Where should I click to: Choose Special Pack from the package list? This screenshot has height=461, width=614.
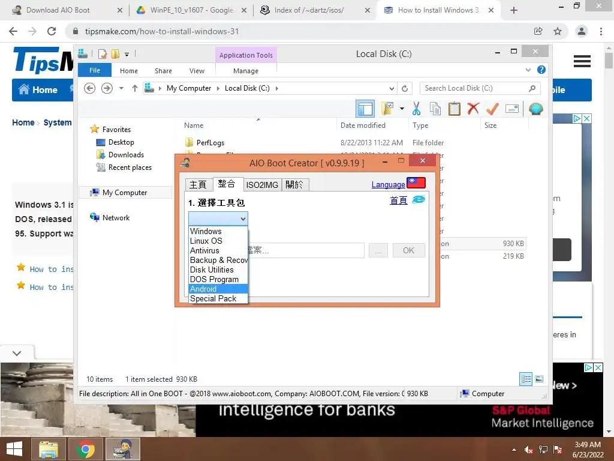(x=218, y=298)
